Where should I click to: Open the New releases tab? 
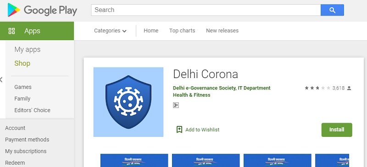coord(222,31)
